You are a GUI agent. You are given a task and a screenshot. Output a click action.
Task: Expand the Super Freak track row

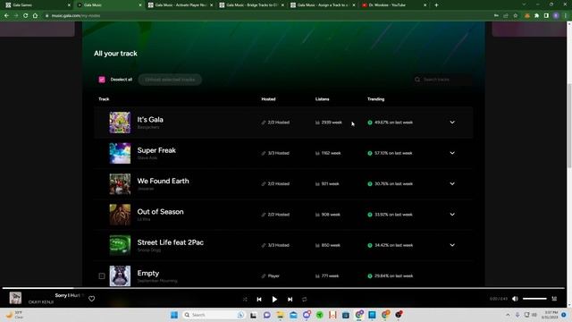coord(452,153)
